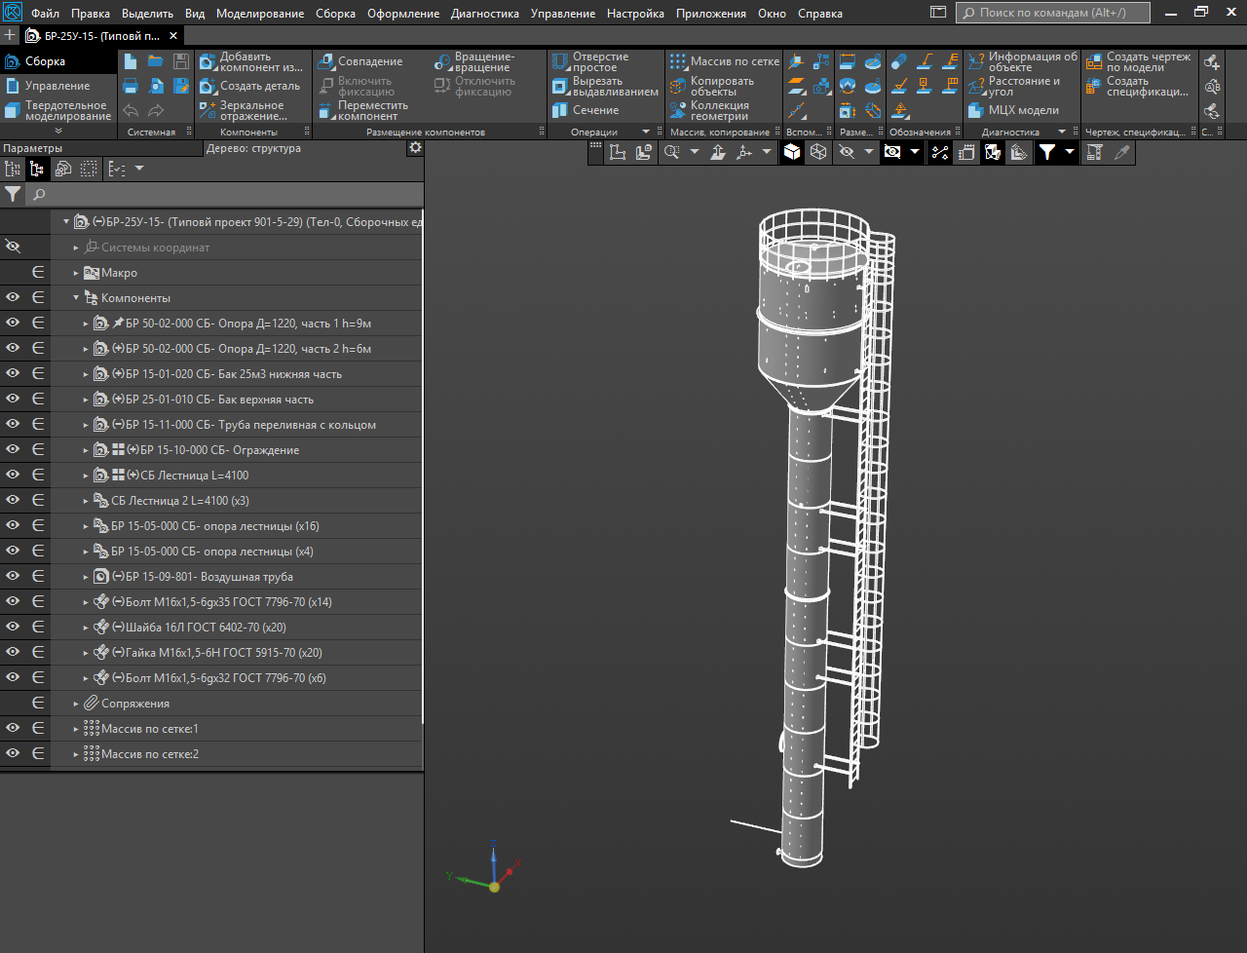This screenshot has height=953, width=1247.
Task: Toggle visibility of Системы координат row
Action: 13,247
